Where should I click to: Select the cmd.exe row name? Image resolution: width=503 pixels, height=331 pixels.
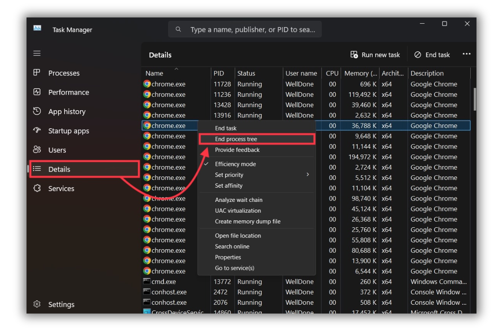164,282
